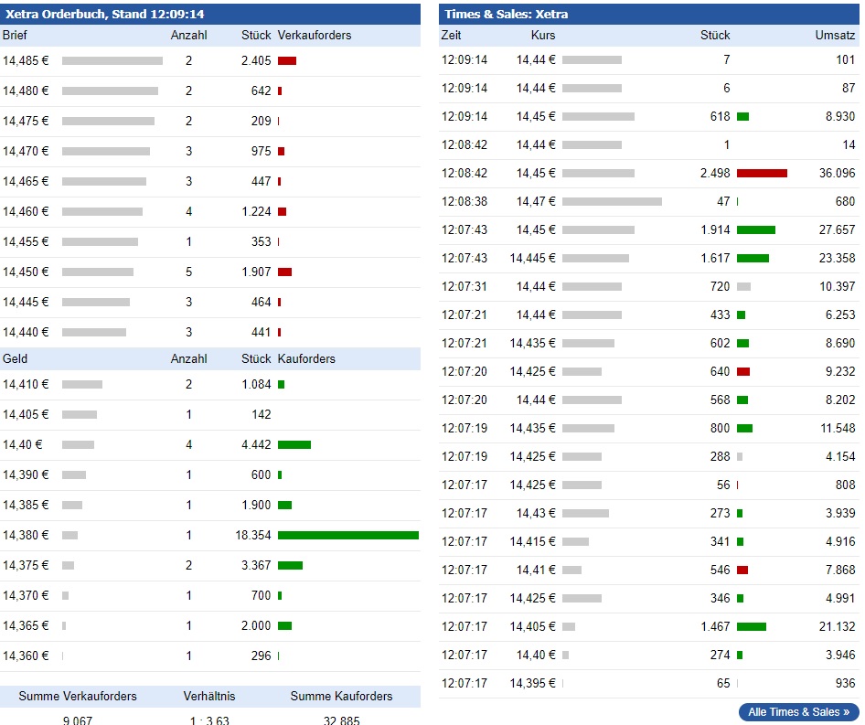This screenshot has height=725, width=865.
Task: Click the Kurs 14,41 € trade
Action: (x=536, y=570)
